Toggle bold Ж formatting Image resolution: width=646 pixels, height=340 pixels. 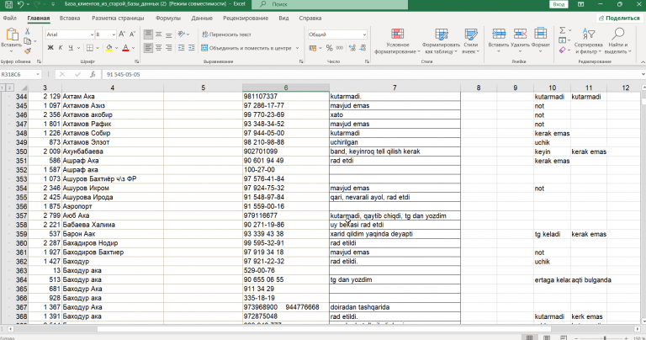point(50,48)
